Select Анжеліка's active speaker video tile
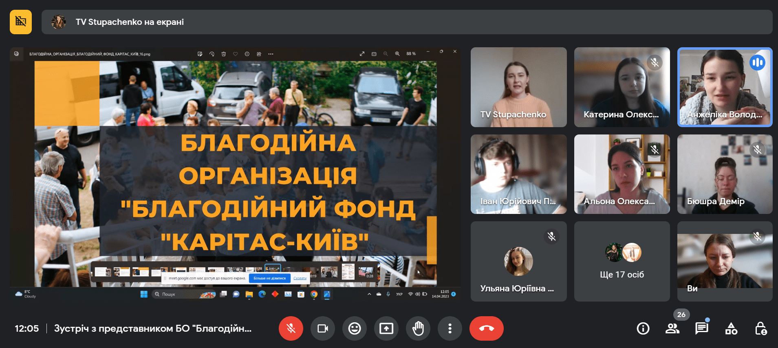The width and height of the screenshot is (778, 348). (725, 87)
